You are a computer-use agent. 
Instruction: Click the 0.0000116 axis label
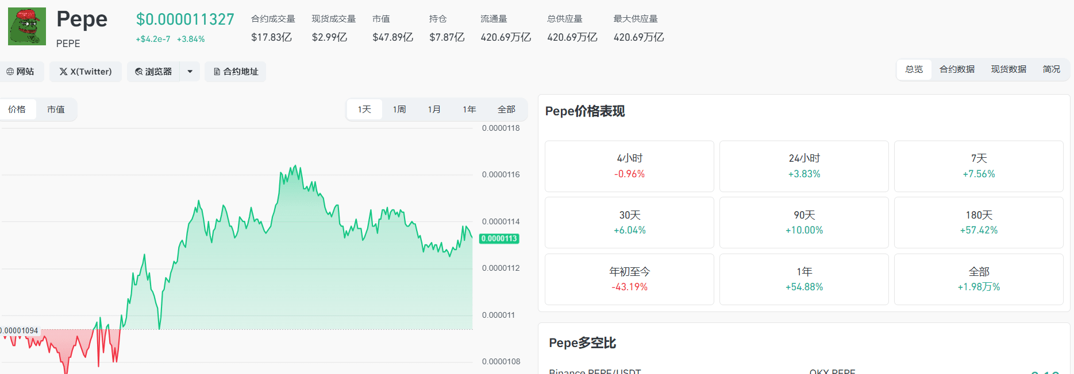tap(501, 174)
